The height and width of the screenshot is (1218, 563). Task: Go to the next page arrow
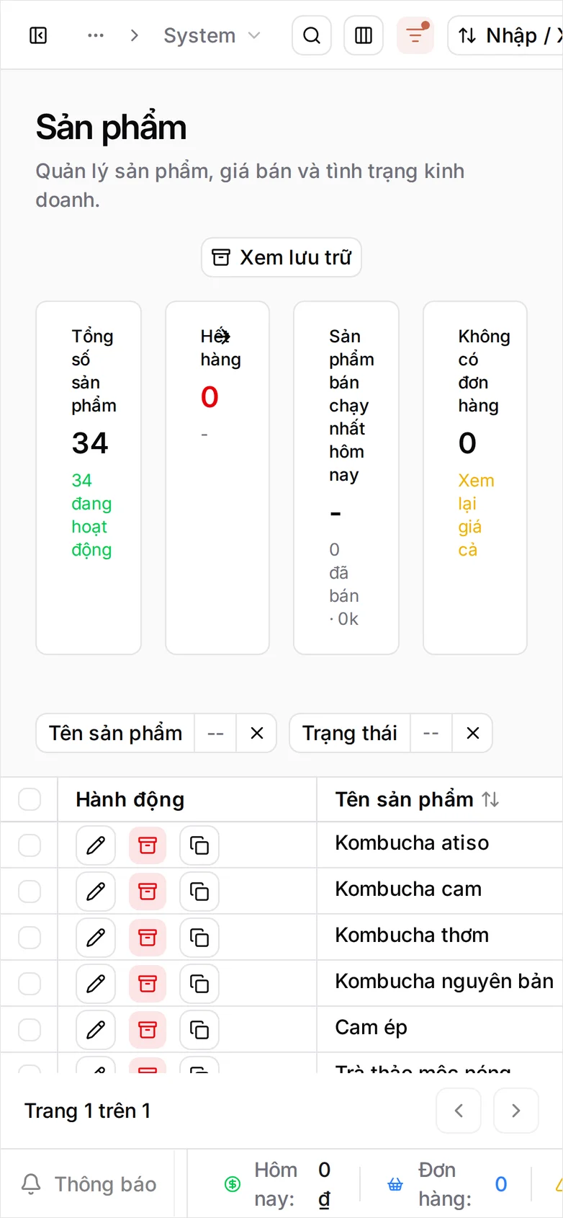coord(516,1111)
